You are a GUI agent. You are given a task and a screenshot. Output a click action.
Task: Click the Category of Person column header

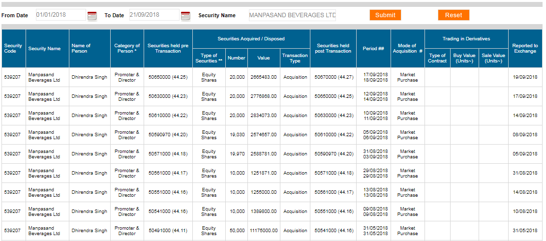127,48
